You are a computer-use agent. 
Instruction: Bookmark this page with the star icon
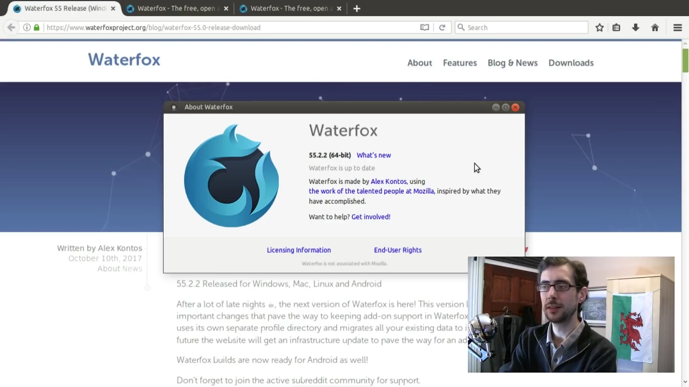tap(600, 27)
